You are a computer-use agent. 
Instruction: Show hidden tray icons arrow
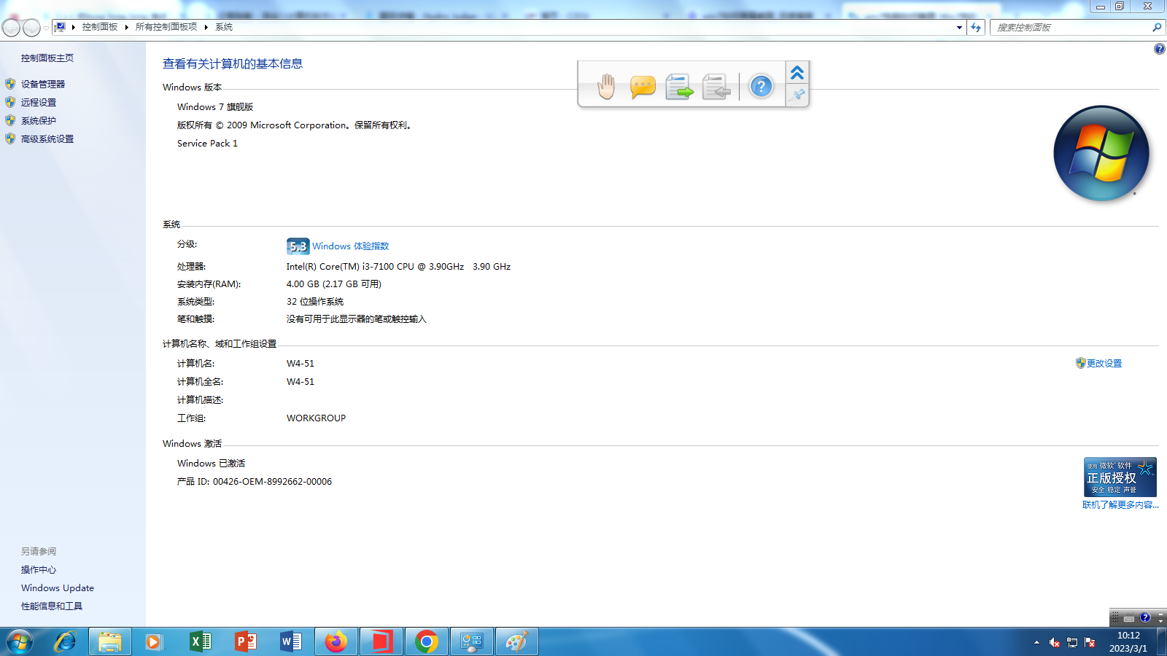coord(1036,642)
